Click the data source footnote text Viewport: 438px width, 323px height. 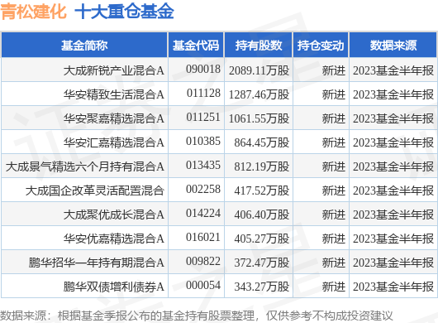[x=197, y=316]
